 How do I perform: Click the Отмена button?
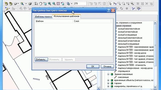tap(107, 66)
